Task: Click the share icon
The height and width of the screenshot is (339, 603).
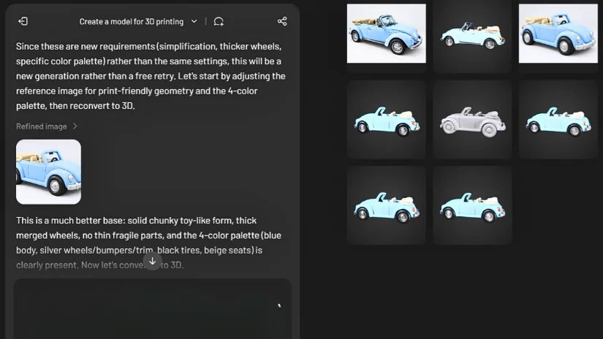Action: pos(282,21)
